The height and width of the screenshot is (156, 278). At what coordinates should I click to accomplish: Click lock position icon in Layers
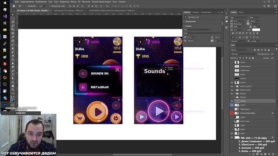click(246, 58)
